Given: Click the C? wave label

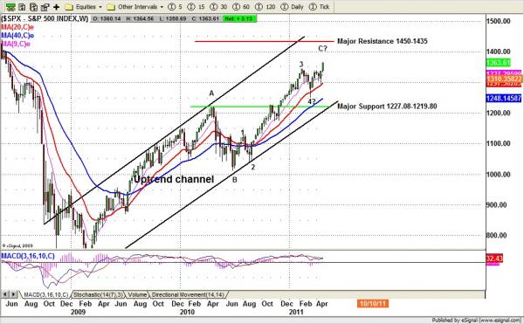Looking at the screenshot, I should [322, 49].
